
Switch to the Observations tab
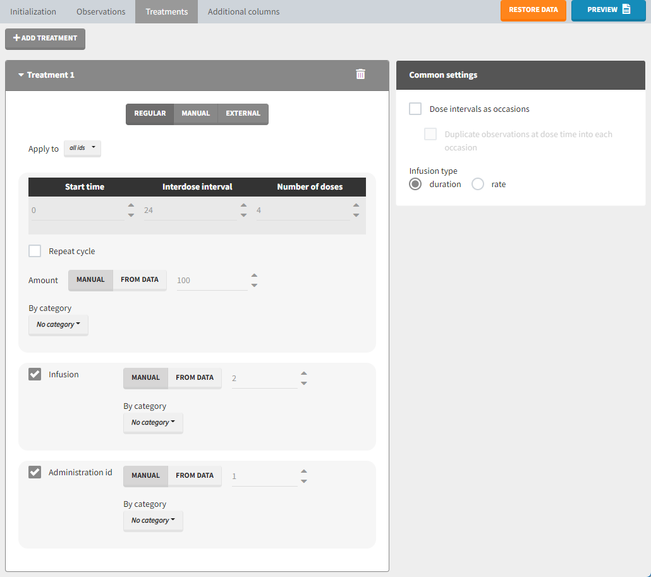coord(101,11)
